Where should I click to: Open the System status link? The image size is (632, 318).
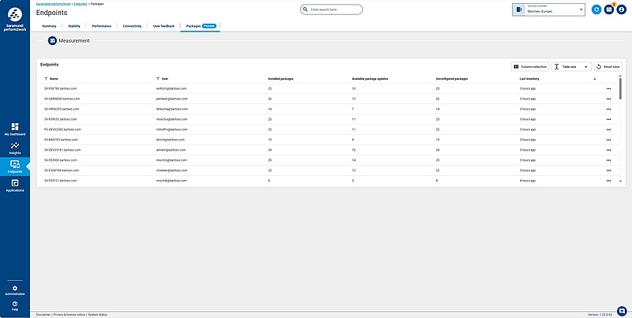tap(97, 314)
